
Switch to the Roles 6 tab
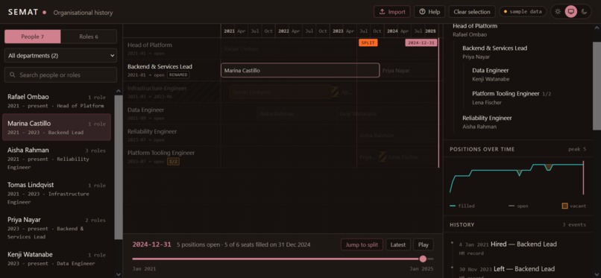tap(89, 37)
